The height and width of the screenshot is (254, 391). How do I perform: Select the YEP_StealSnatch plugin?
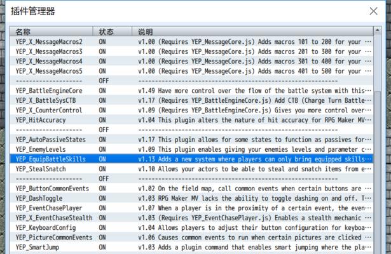[x=191, y=169]
